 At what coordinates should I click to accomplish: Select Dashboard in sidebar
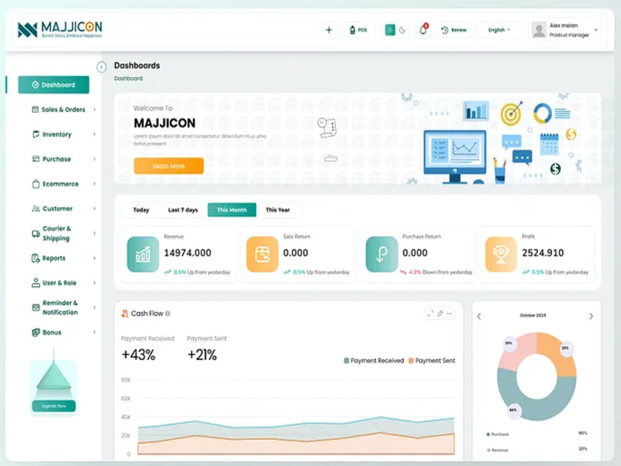(53, 85)
